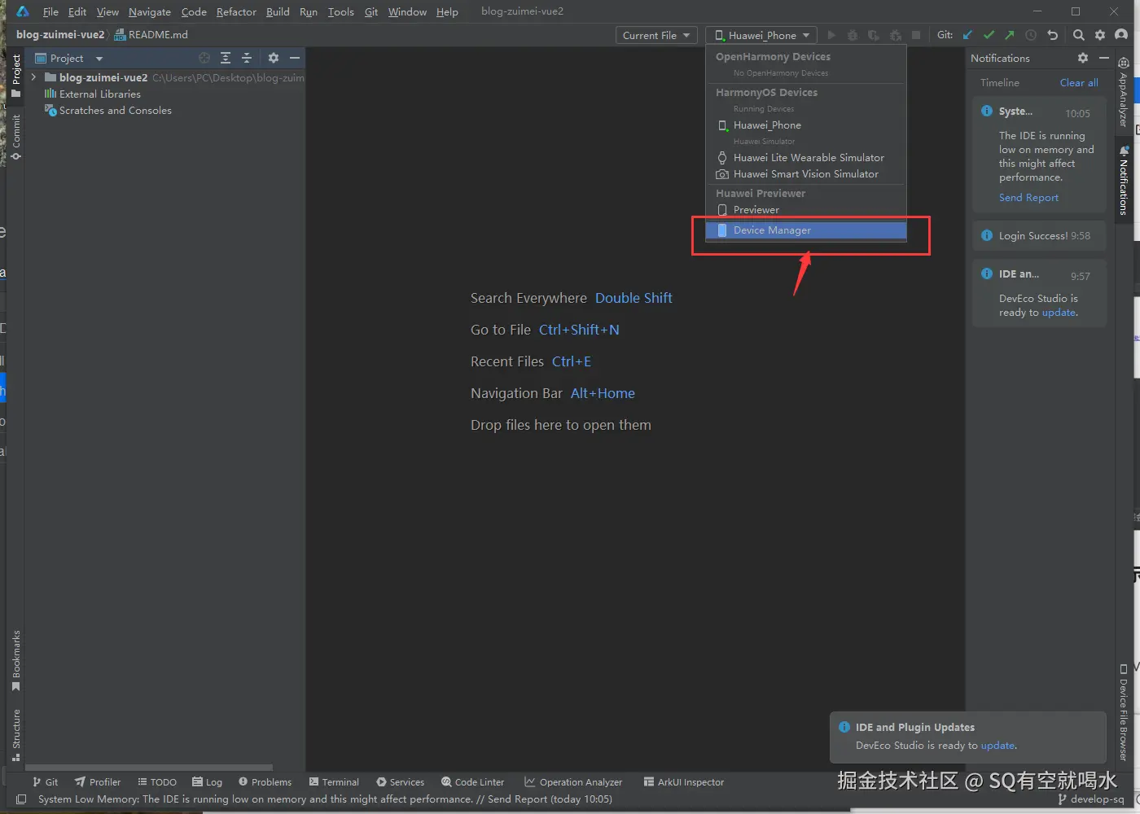Open the Log tool window
The height and width of the screenshot is (814, 1140).
click(x=207, y=781)
